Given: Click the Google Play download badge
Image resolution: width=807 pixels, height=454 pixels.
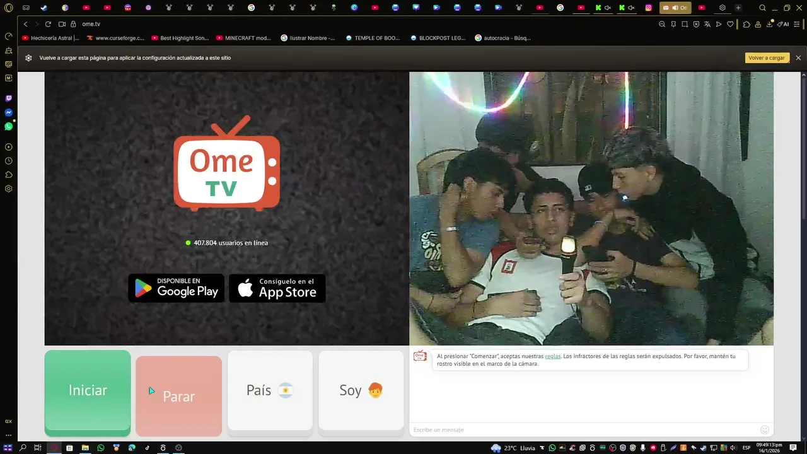Looking at the screenshot, I should click(176, 288).
